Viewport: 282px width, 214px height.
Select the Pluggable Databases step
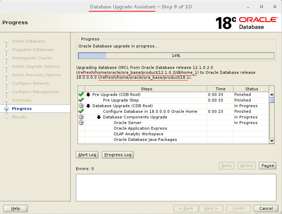point(33,50)
